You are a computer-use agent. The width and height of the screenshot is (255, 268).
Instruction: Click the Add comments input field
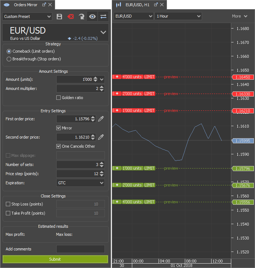[80, 249]
